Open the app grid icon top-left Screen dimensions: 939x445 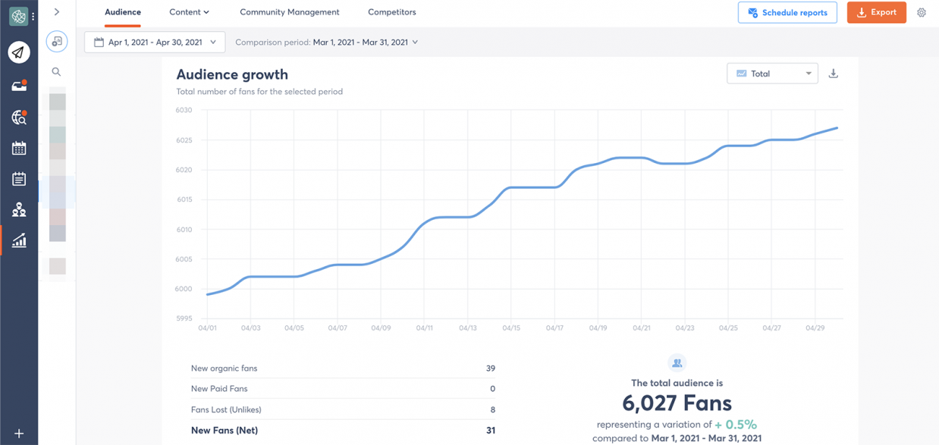pos(18,15)
